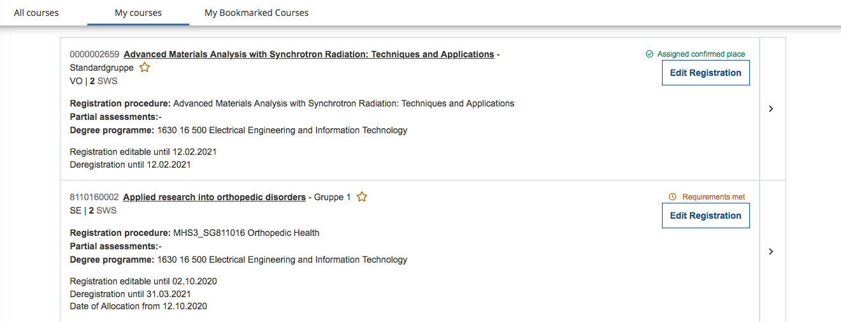Open the My Bookmarked Courses tab
Screen dimensions: 841x322
click(x=256, y=13)
